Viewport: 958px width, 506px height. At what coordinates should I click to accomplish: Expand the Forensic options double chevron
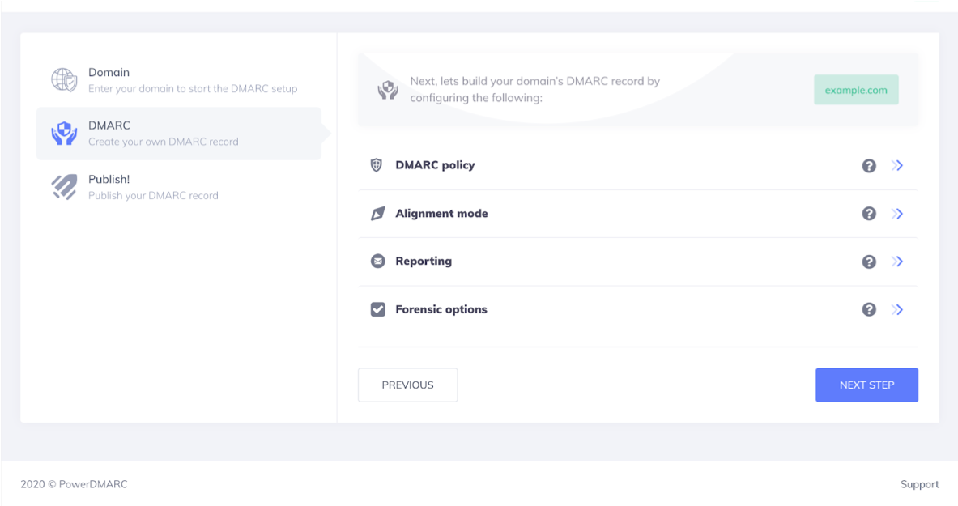[897, 309]
